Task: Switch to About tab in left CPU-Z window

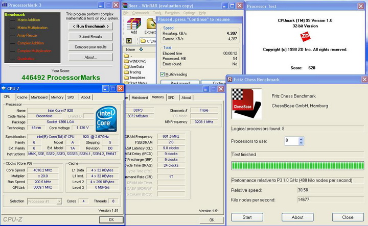Action: point(86,97)
